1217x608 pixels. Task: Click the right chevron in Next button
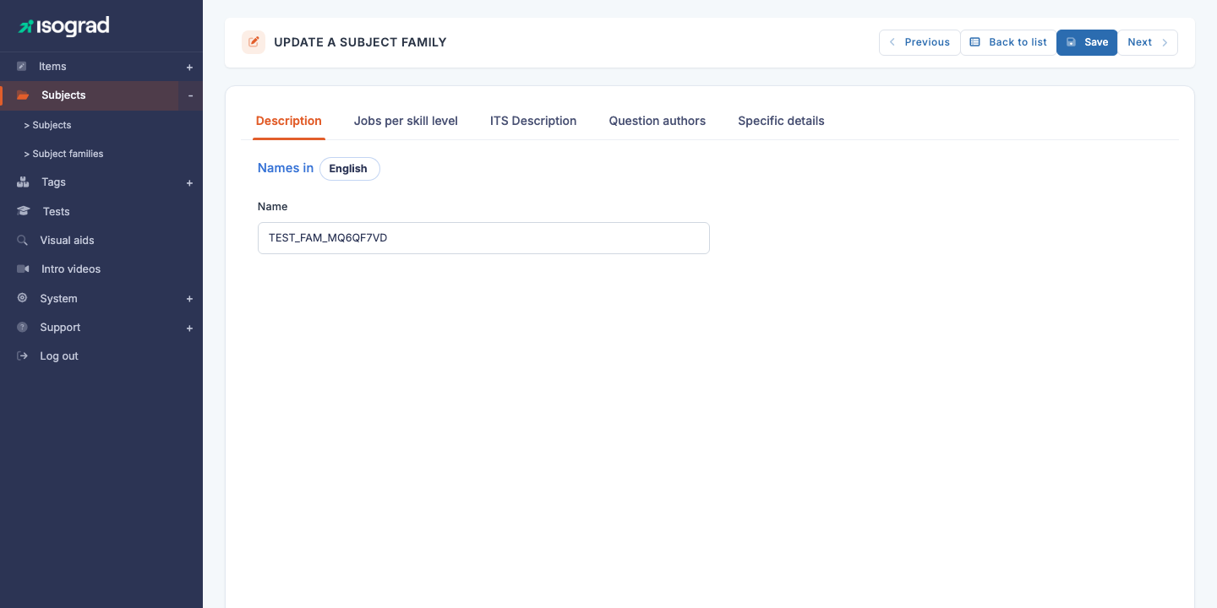pyautogui.click(x=1165, y=42)
